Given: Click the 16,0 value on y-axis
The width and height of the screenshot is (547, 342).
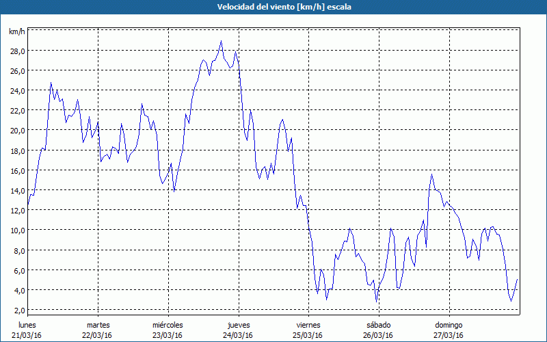Looking at the screenshot, I should click(17, 170).
